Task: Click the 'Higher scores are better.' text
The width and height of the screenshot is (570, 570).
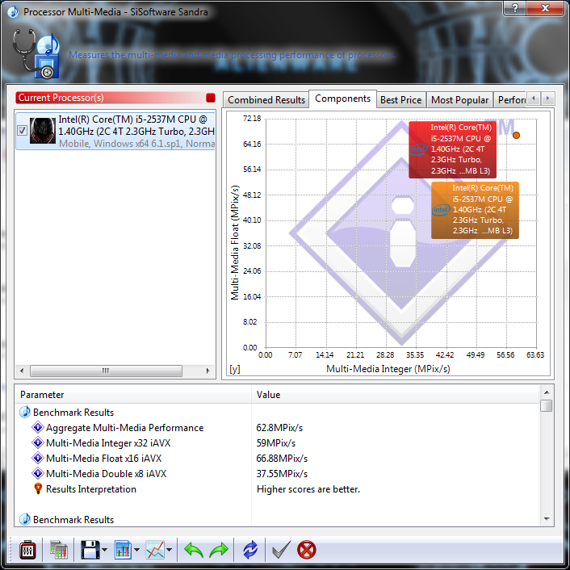Action: [308, 489]
